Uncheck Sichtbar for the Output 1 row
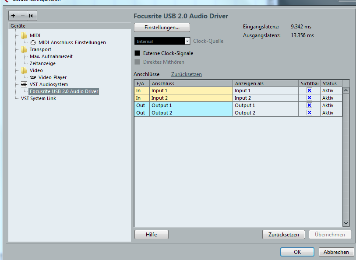This screenshot has width=356, height=260. click(x=309, y=105)
